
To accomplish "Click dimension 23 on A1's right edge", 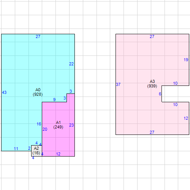I will click(x=71, y=125).
